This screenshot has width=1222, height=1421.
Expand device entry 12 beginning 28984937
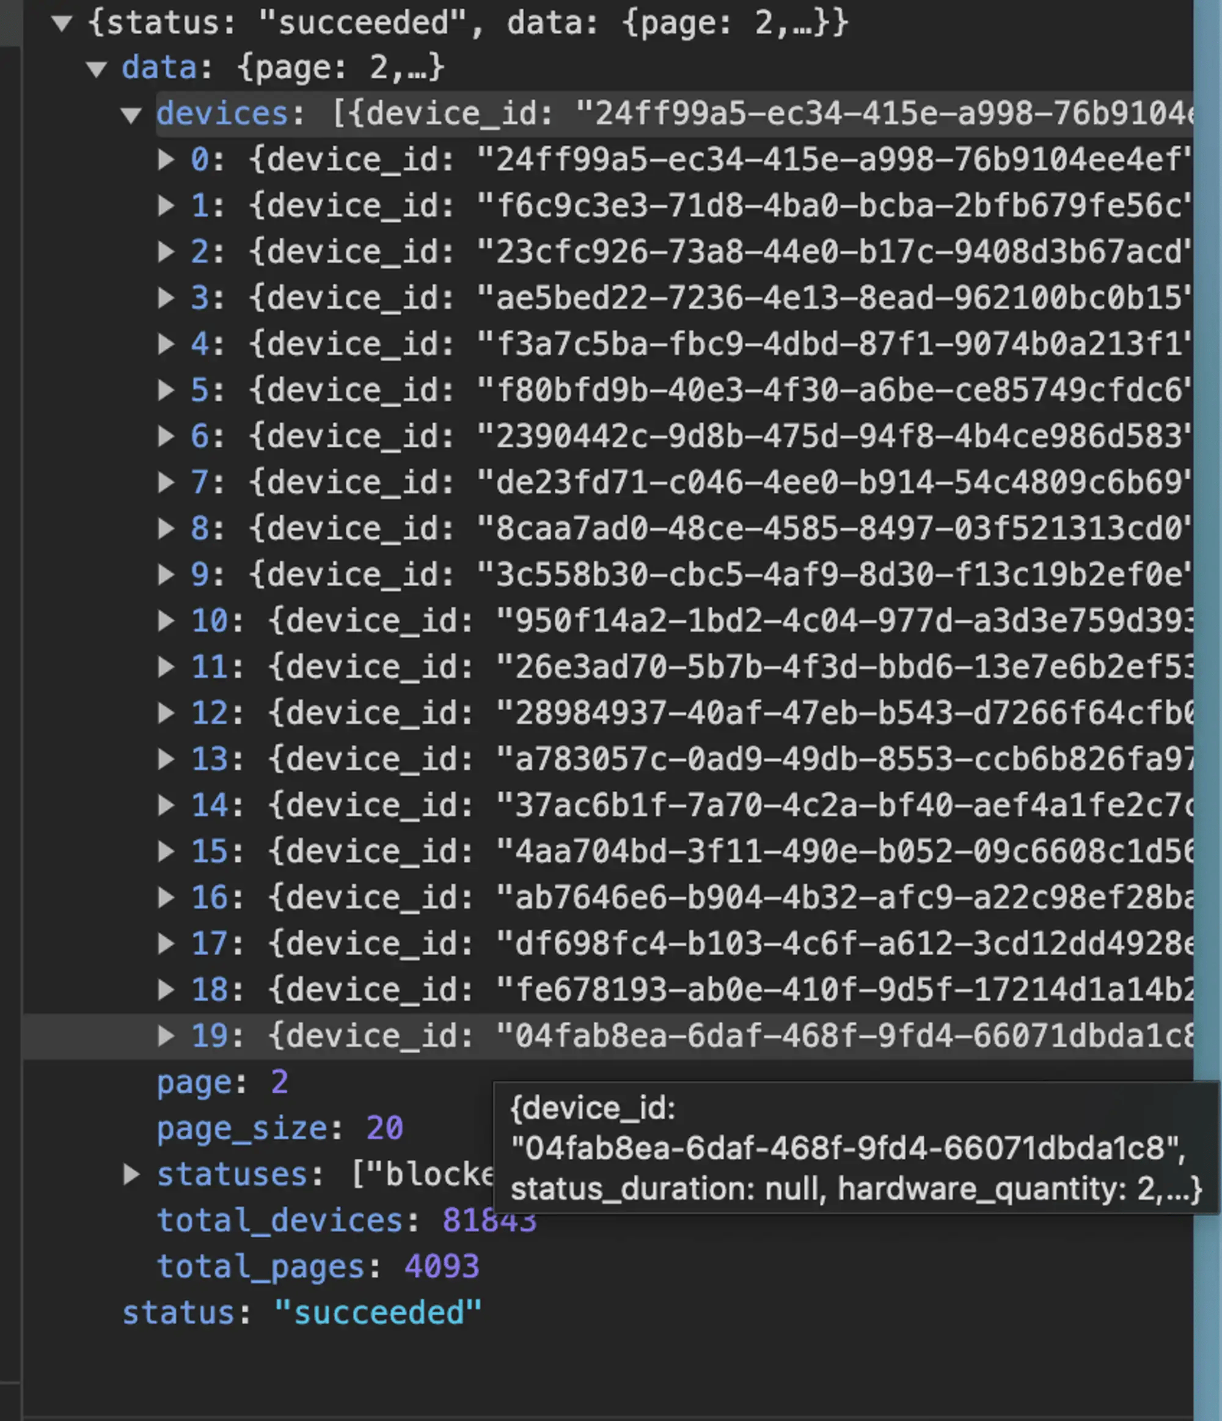(x=166, y=713)
